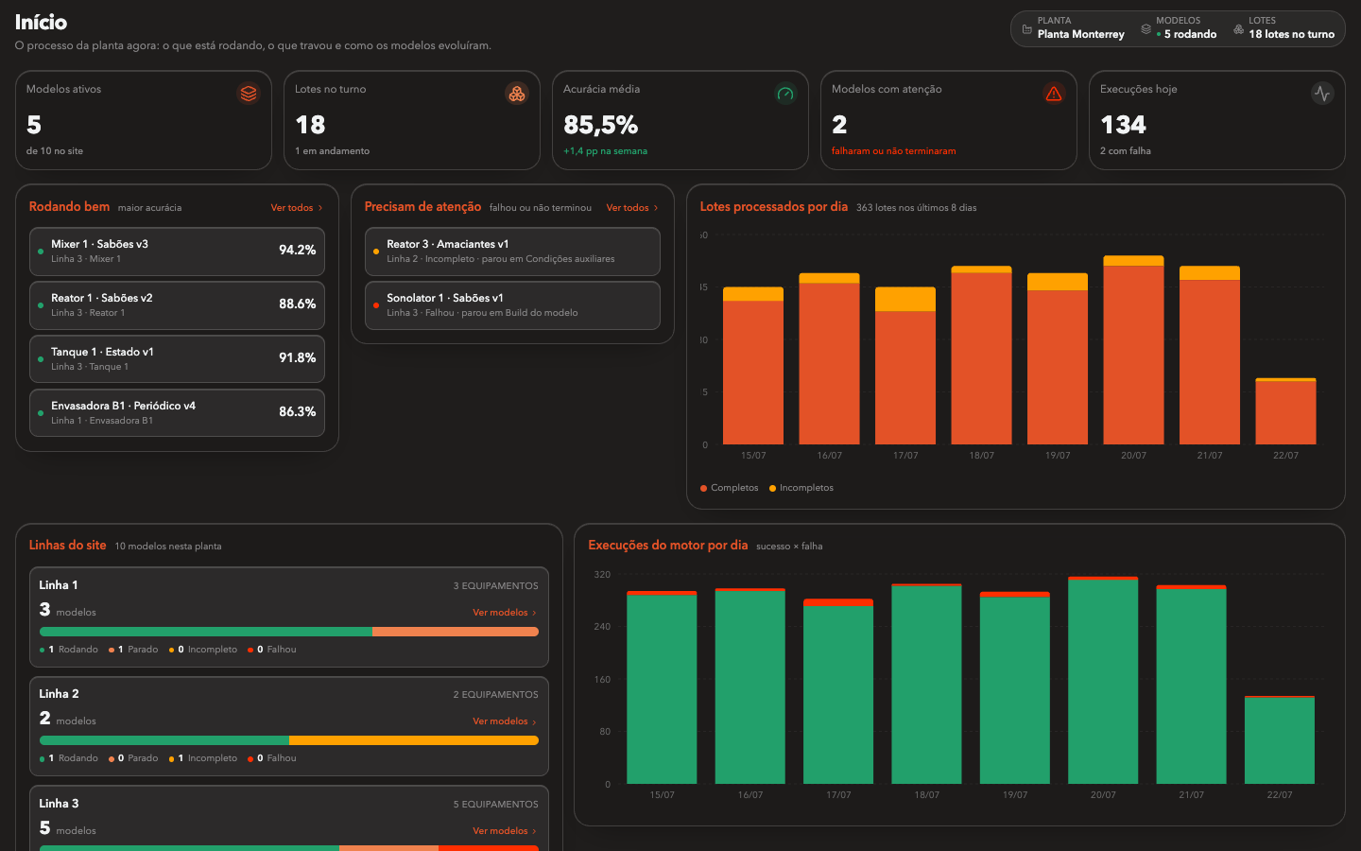Click 10 modelos nesta planta subtitle
Viewport: 1361px width, 851px height.
(x=168, y=547)
